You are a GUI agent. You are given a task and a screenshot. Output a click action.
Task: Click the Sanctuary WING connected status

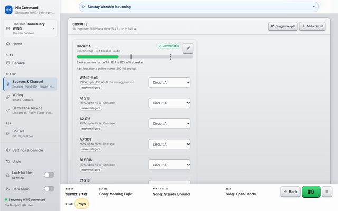pos(25,199)
